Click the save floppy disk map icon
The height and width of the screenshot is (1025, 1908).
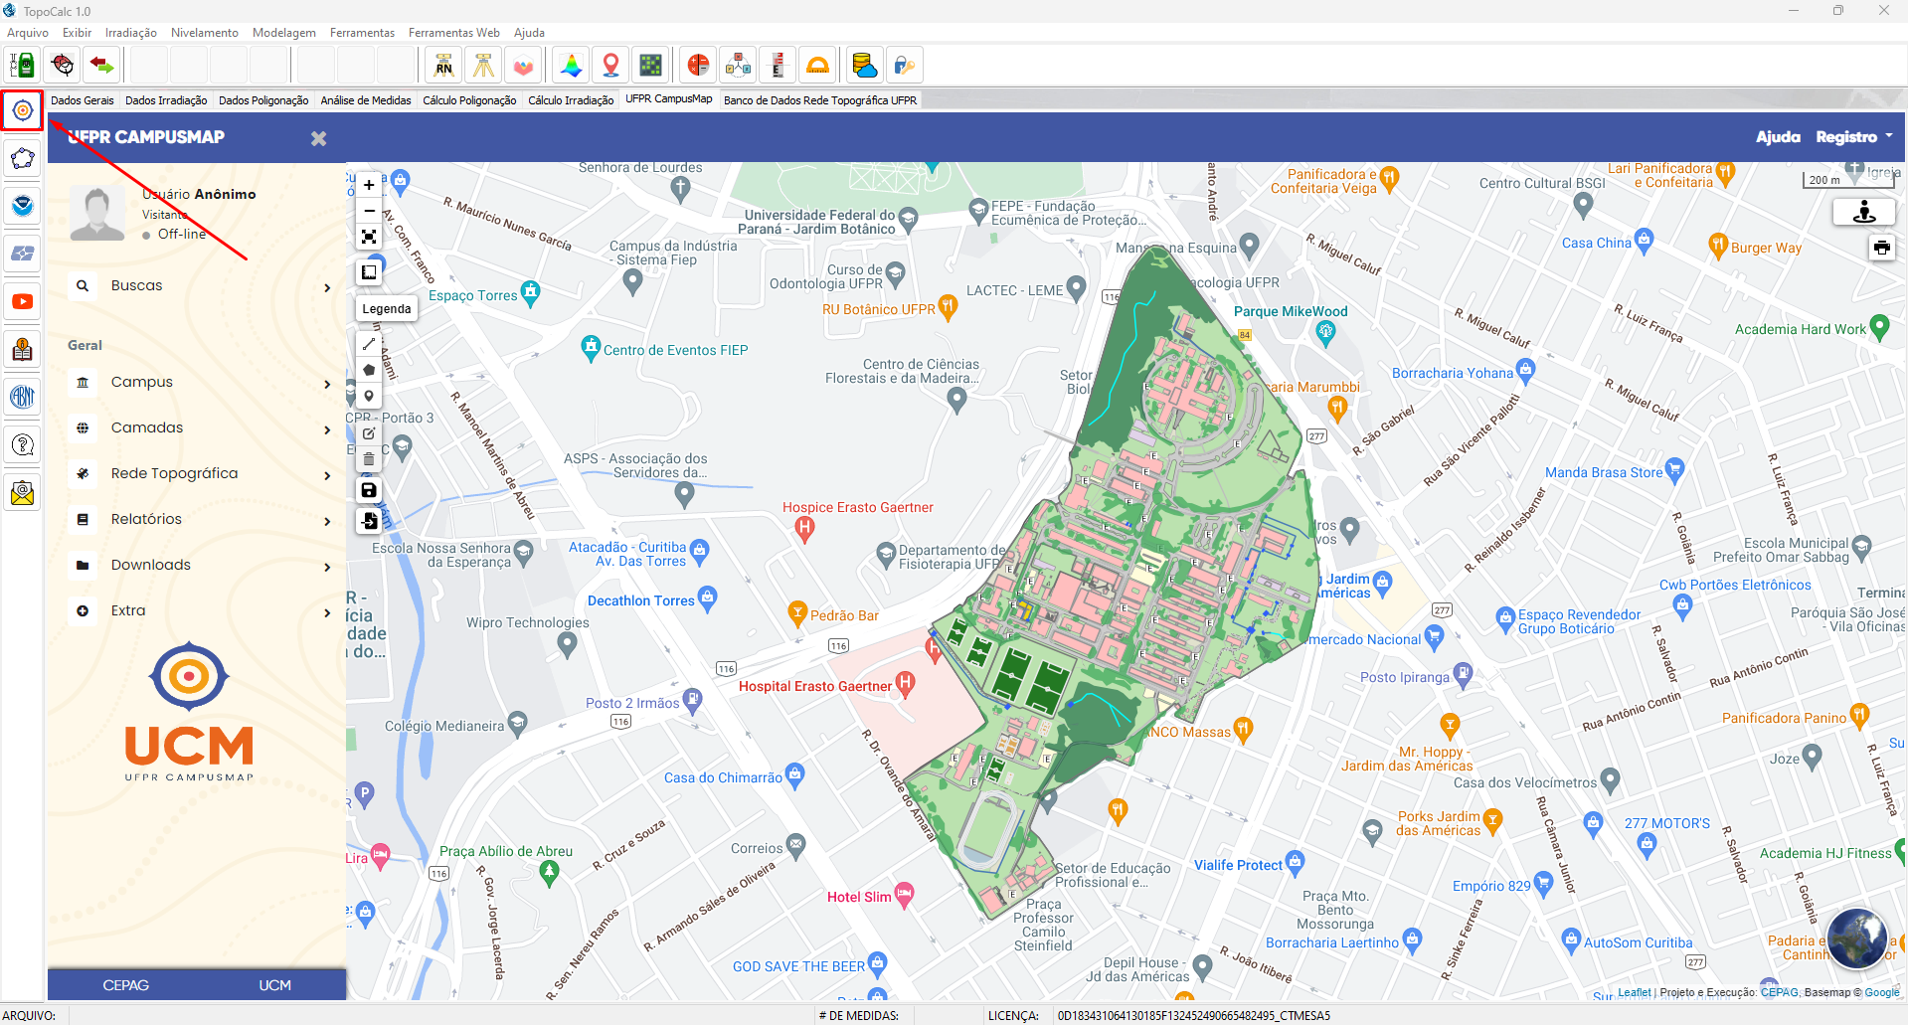coord(369,489)
